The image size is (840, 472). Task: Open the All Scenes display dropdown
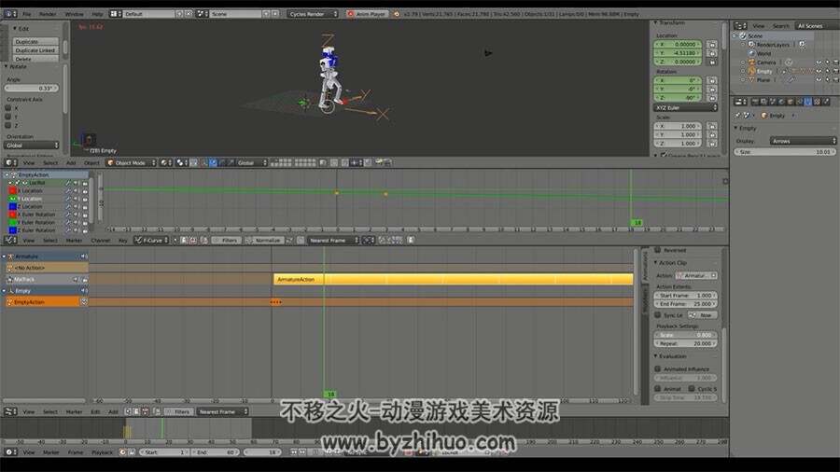pyautogui.click(x=817, y=26)
